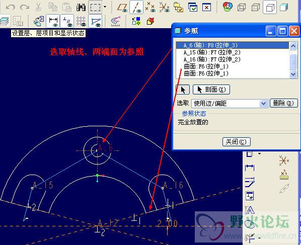Viewport: 301px width, 245px height.
Task: Select the first 曲面:F6(拉伸_1) row
Action: tap(232, 66)
